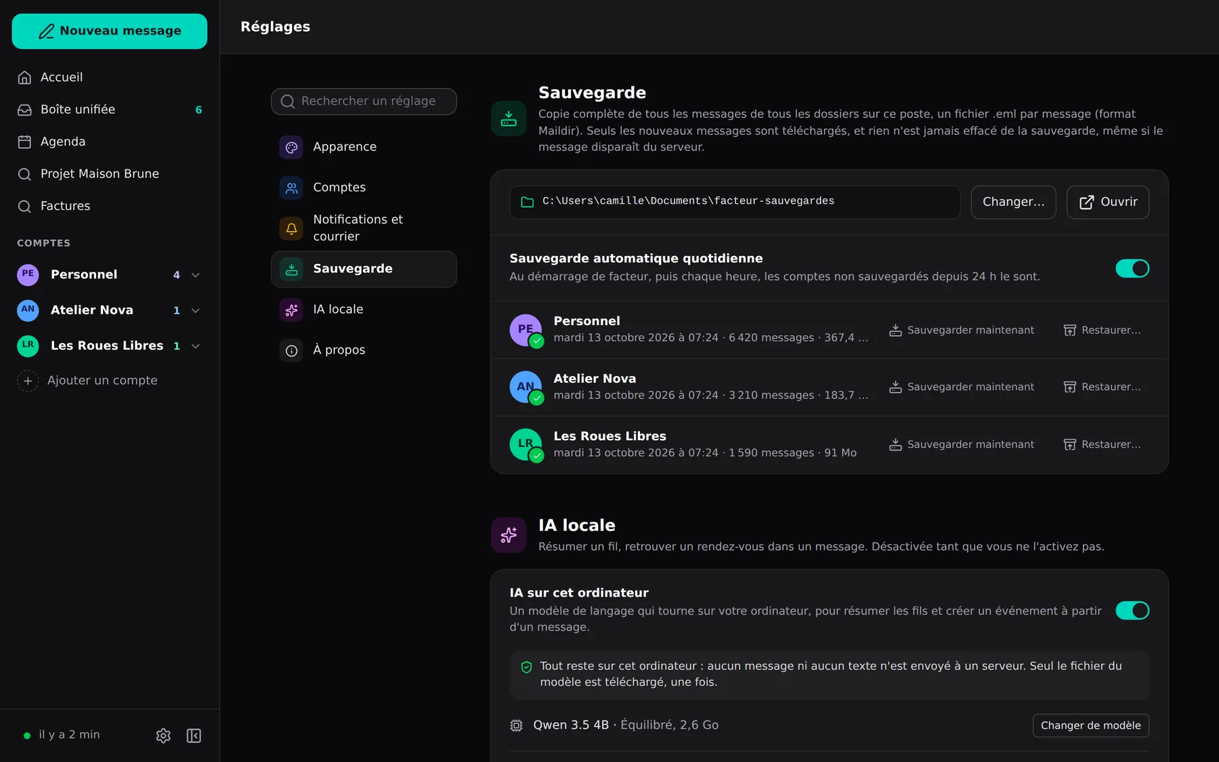Expand the Personnel account chevron
1219x762 pixels.
click(196, 275)
